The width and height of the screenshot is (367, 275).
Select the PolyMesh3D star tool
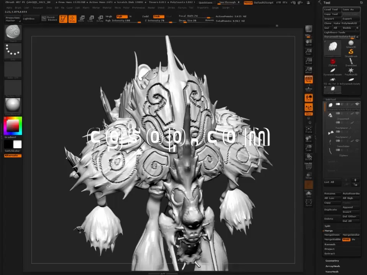pyautogui.click(x=351, y=71)
